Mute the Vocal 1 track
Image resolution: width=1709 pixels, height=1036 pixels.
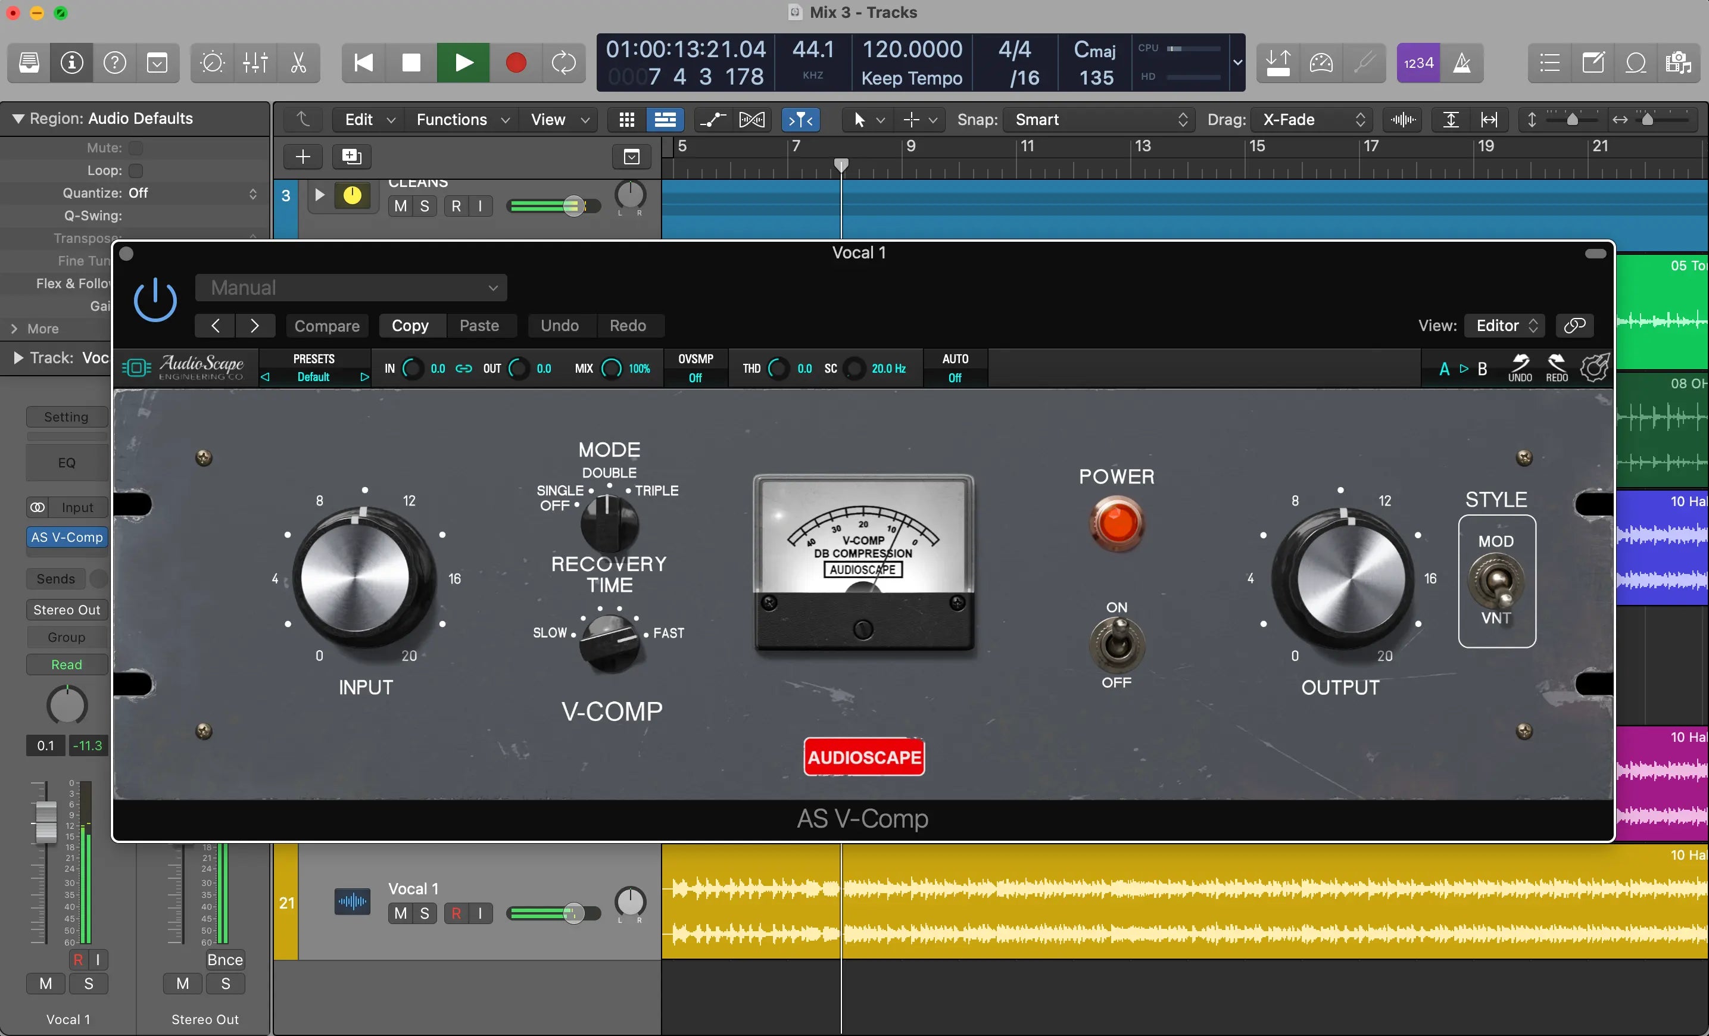point(400,913)
